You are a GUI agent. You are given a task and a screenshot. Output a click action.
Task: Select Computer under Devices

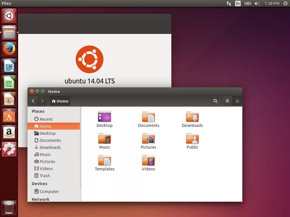click(x=54, y=192)
